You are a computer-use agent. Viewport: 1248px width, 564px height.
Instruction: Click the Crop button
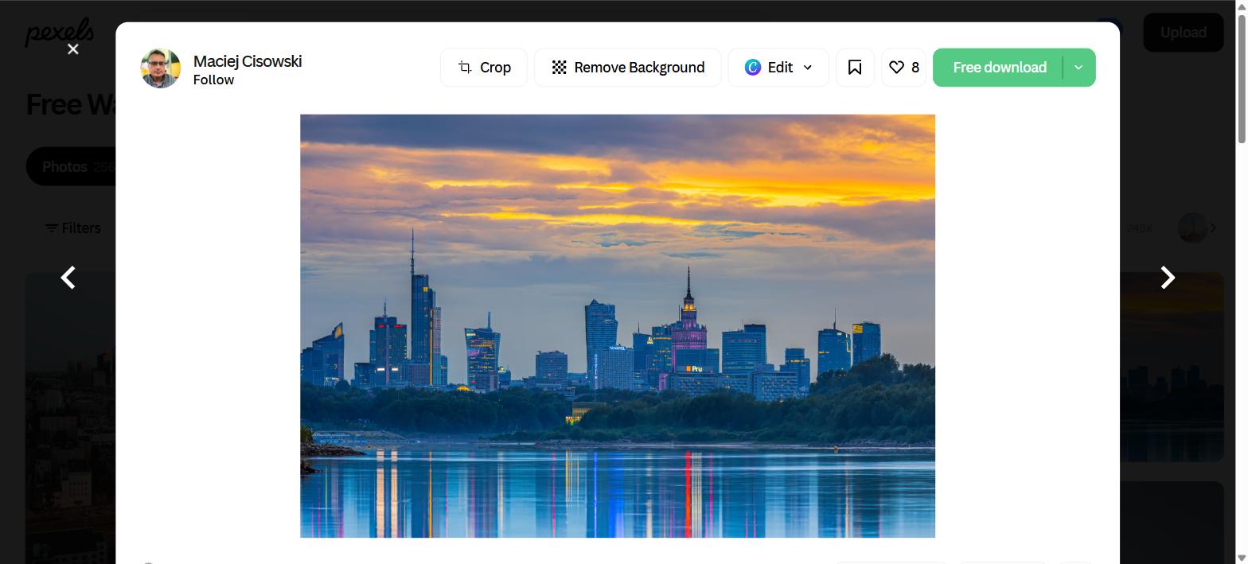pos(484,68)
